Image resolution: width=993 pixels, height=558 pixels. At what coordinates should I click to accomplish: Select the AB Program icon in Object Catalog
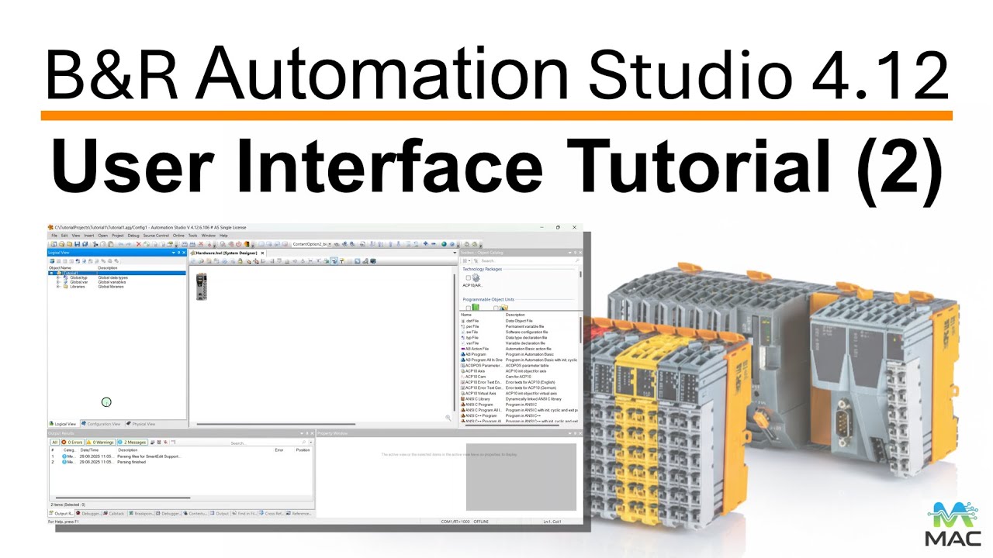(x=463, y=354)
